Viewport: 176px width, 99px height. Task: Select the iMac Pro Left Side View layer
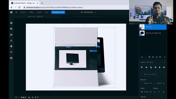point(153,33)
